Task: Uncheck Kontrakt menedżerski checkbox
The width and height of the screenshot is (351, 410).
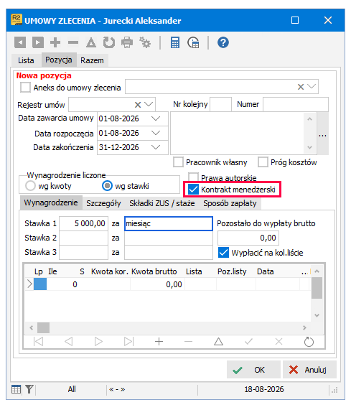Action: [194, 190]
